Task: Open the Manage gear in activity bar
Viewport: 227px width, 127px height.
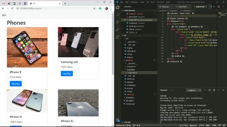Action: point(118,120)
